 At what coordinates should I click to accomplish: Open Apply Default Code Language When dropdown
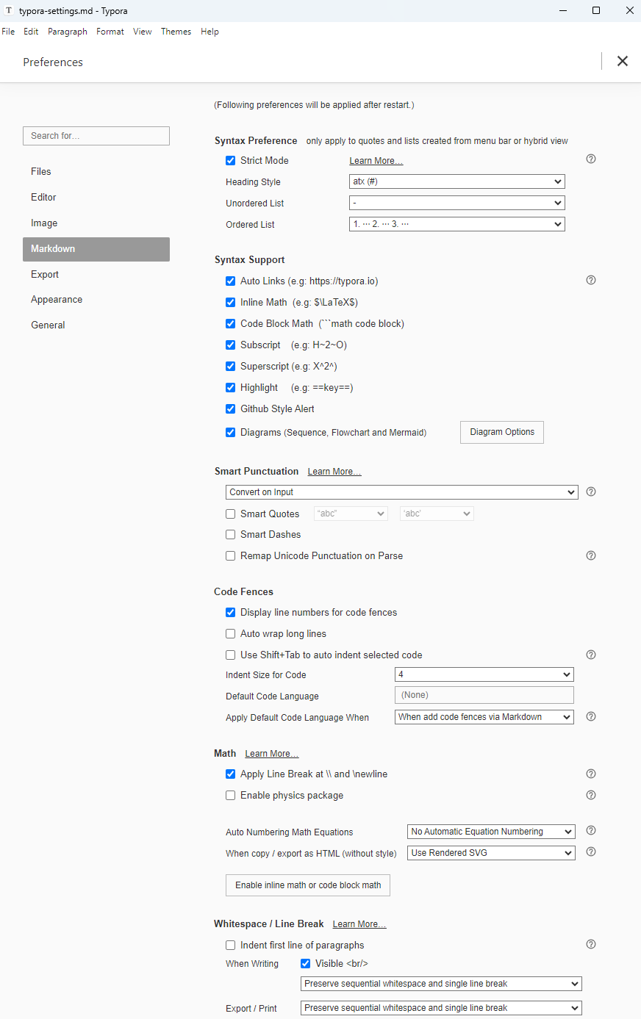(x=484, y=717)
